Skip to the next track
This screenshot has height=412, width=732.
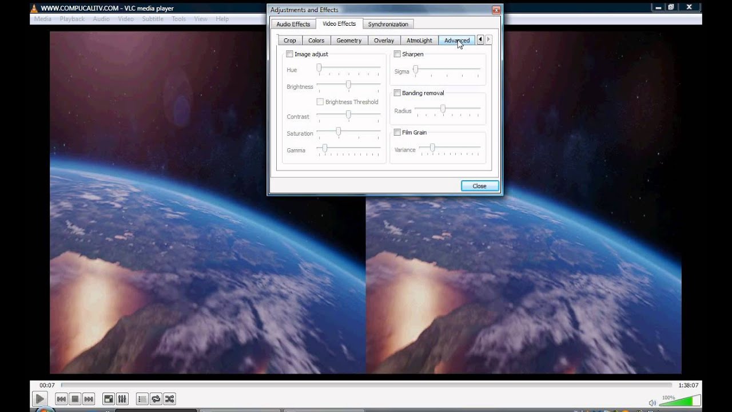coord(89,399)
